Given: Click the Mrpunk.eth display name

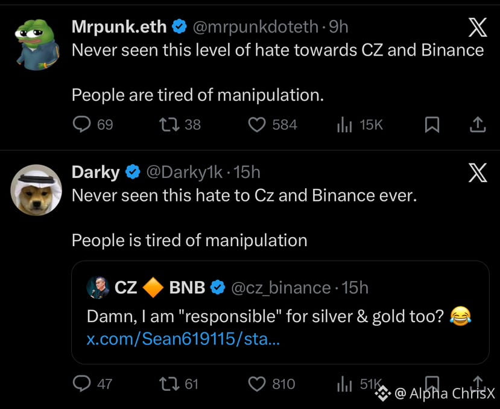Looking at the screenshot, I should pos(118,27).
